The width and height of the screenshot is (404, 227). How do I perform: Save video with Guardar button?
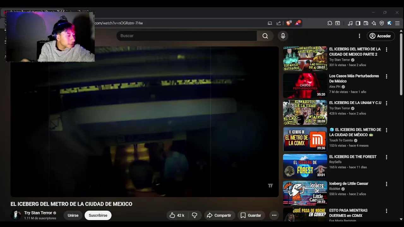(x=251, y=215)
